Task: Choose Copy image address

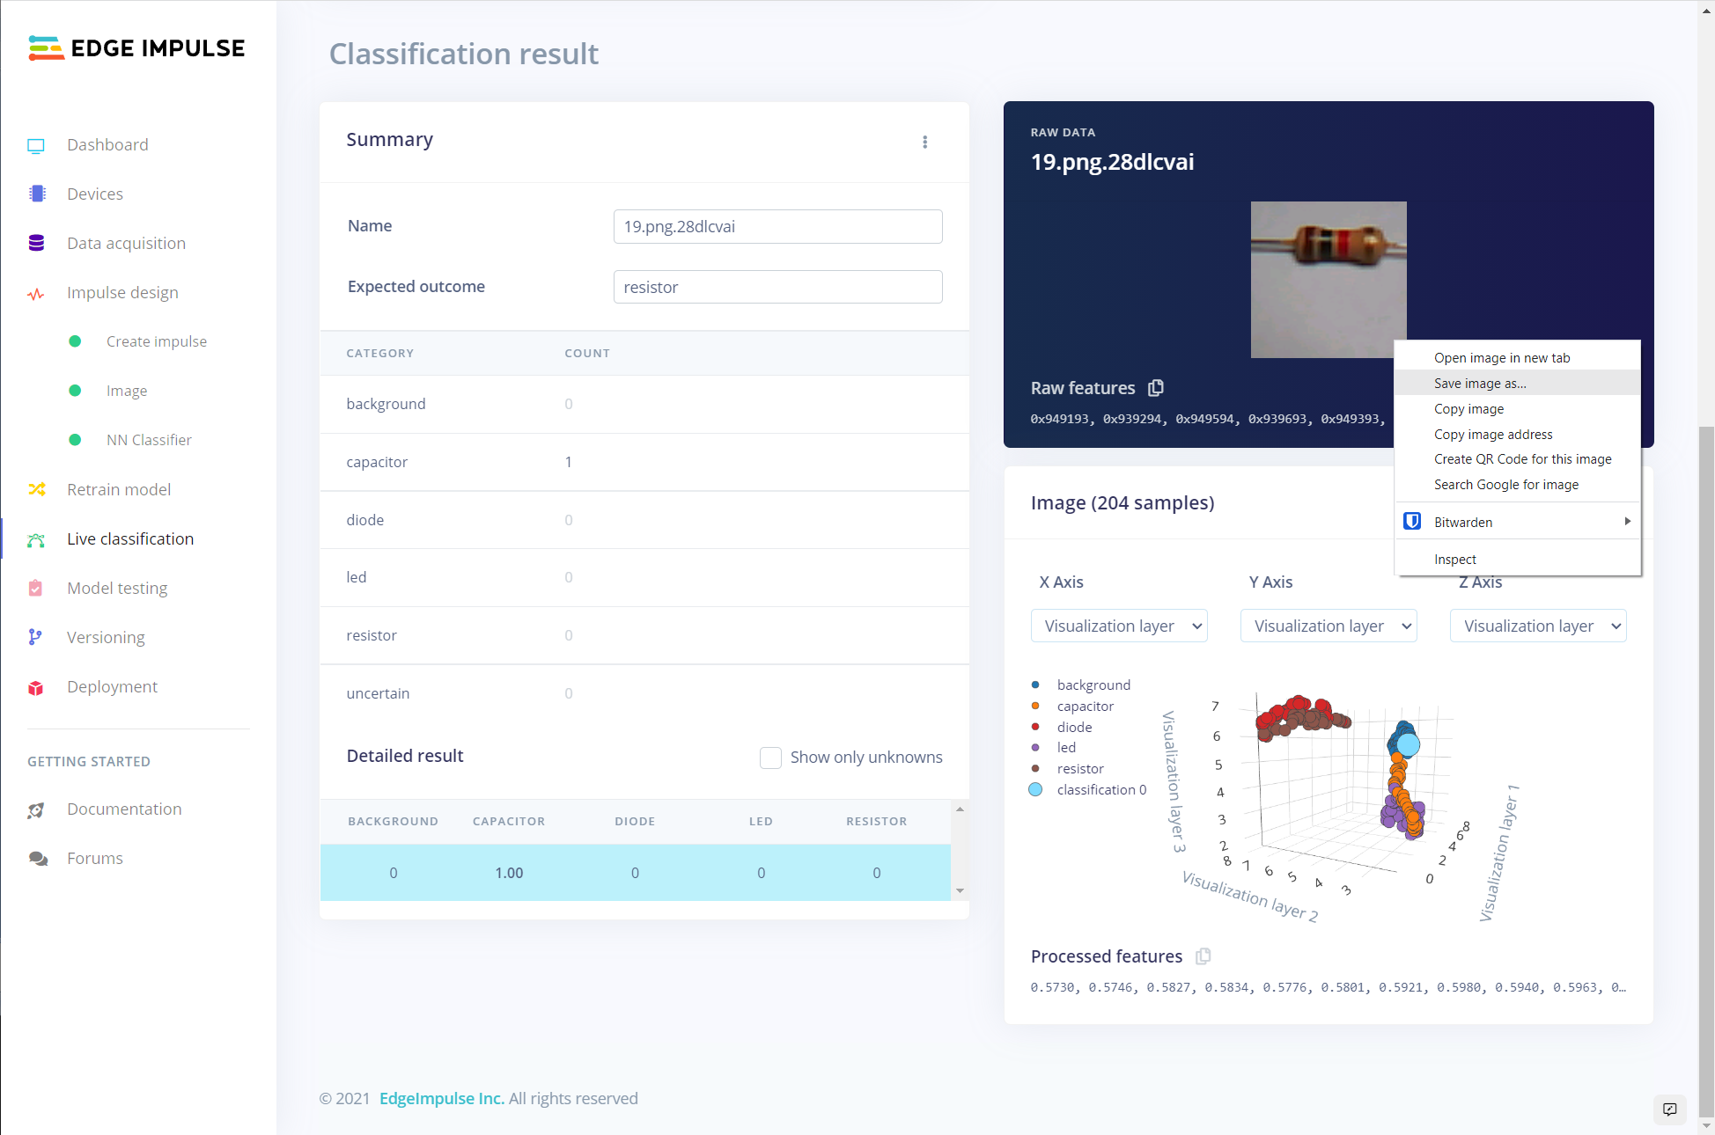Action: (1518, 434)
